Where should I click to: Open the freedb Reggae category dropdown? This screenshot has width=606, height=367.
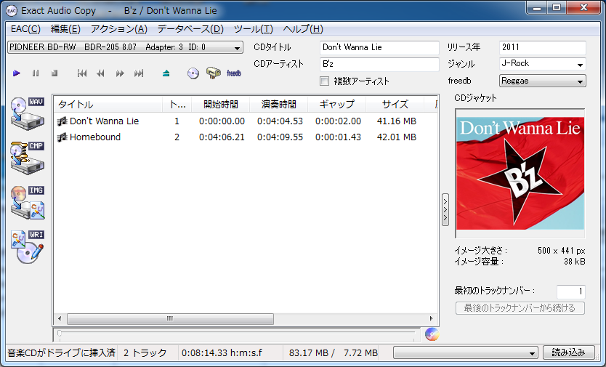pyautogui.click(x=543, y=81)
